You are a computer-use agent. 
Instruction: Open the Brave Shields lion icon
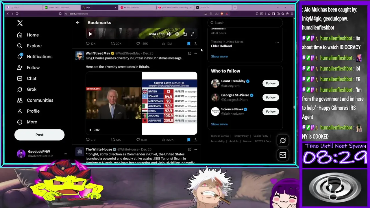pyautogui.click(x=222, y=14)
